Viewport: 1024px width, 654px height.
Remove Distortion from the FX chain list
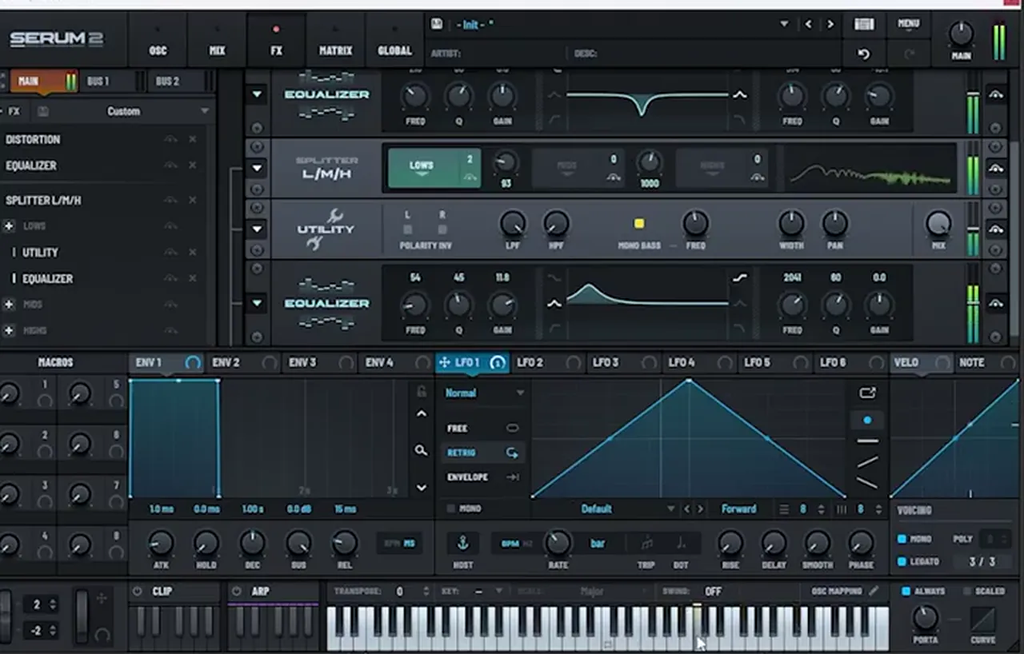(193, 139)
